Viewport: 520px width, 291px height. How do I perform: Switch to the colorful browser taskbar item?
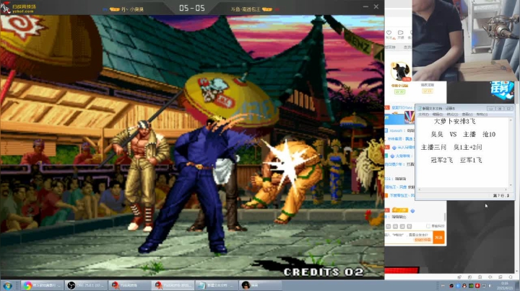pyautogui.click(x=42, y=285)
